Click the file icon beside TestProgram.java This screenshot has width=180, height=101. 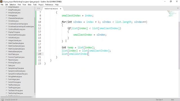(6, 88)
